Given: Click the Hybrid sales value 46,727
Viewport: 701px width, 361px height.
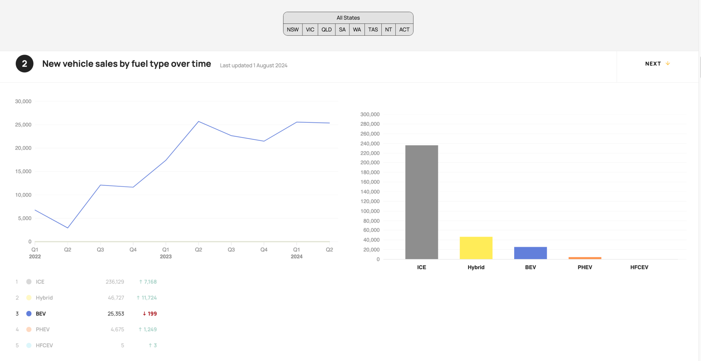Looking at the screenshot, I should click(116, 298).
